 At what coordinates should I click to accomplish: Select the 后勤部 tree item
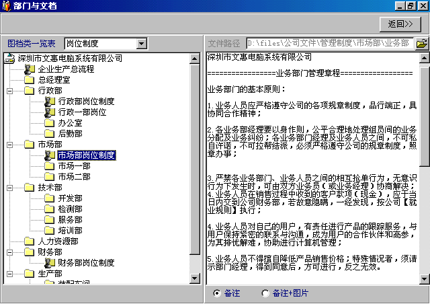pos(70,134)
